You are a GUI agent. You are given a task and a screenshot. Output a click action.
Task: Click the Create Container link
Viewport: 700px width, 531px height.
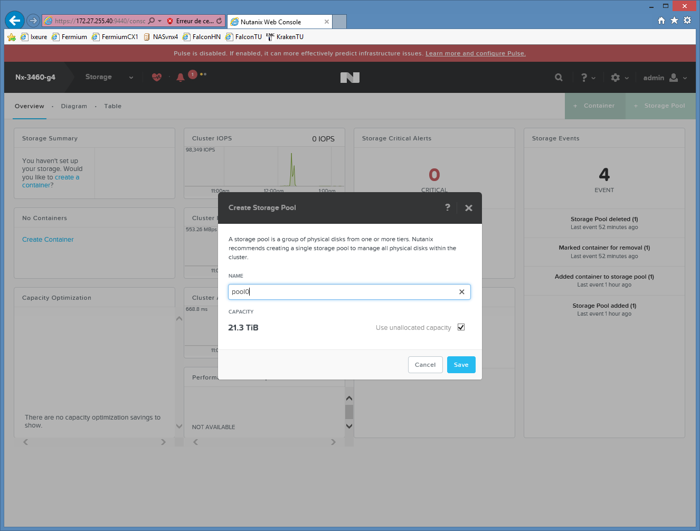pyautogui.click(x=48, y=240)
